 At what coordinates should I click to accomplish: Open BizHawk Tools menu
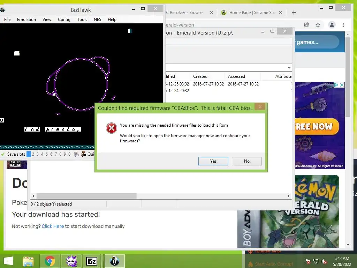(x=82, y=20)
